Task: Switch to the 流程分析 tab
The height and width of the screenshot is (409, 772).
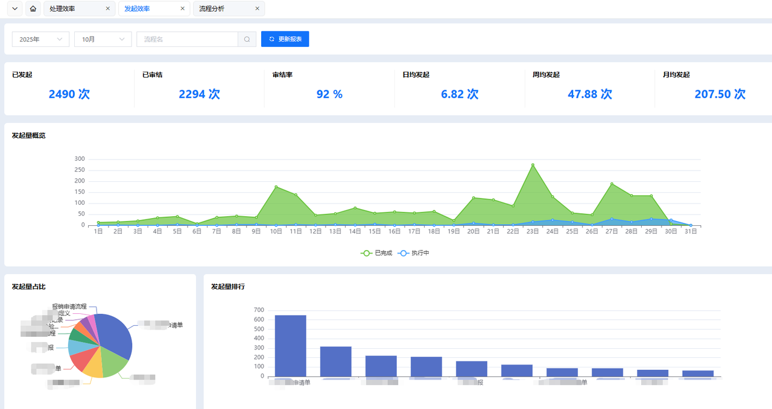Action: [212, 9]
